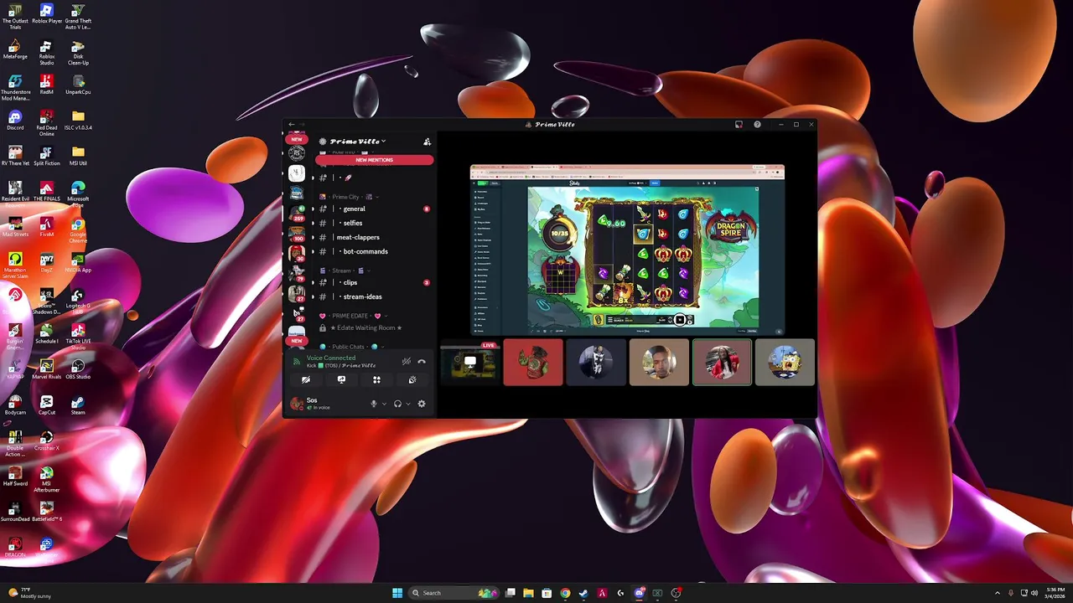Click the back arrow in Discord title bar

coord(292,124)
